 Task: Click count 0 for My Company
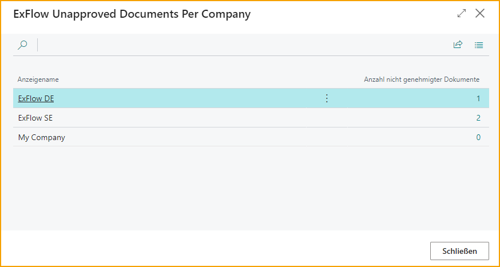[478, 137]
